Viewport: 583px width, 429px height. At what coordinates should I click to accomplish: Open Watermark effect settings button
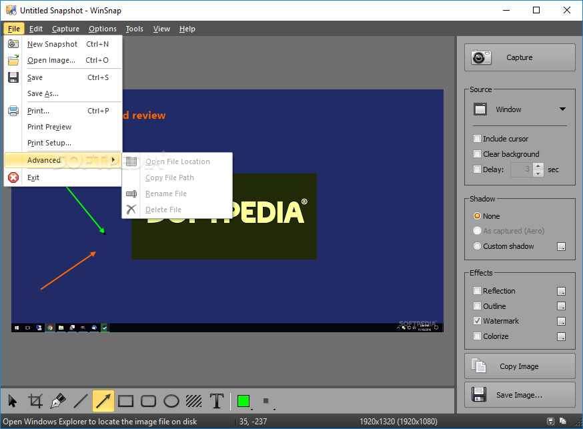click(x=562, y=321)
